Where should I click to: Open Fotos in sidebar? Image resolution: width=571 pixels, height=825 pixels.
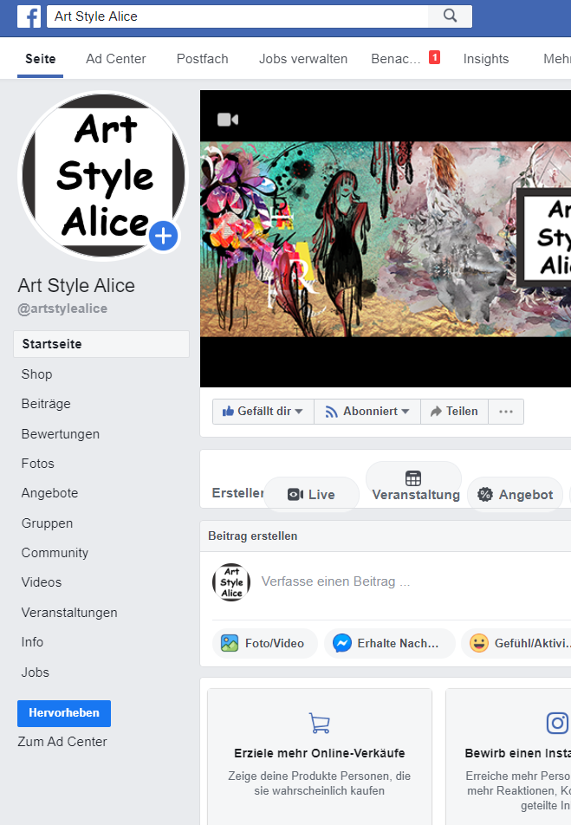[38, 464]
